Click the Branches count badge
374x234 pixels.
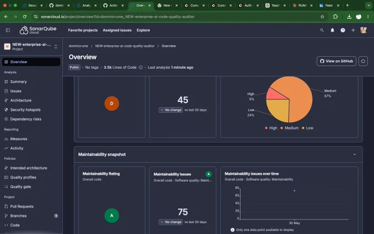(x=56, y=216)
